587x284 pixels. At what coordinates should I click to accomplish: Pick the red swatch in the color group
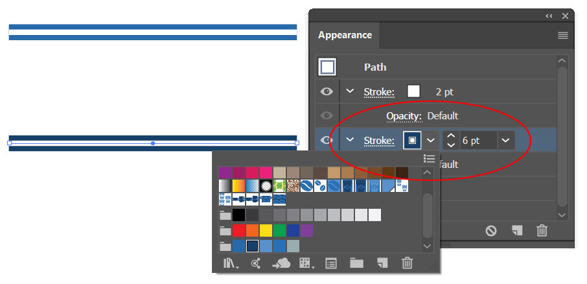(239, 230)
